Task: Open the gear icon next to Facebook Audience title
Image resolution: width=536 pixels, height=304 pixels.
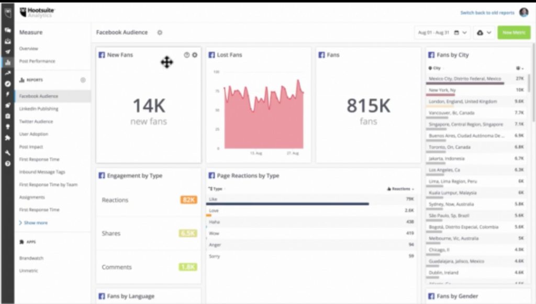Action: pyautogui.click(x=160, y=32)
